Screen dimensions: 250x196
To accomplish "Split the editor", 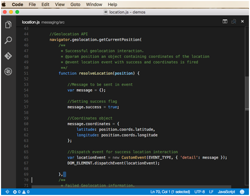I will pos(225,21).
